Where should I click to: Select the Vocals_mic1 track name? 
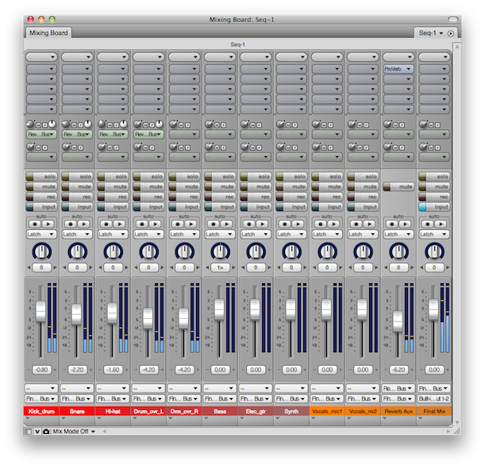[x=327, y=412]
